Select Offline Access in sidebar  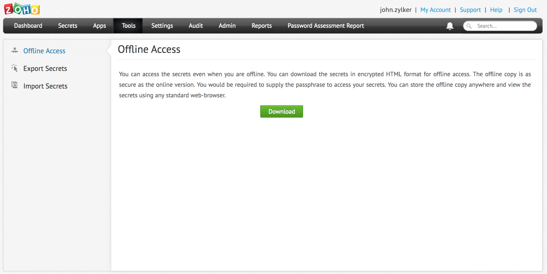pos(44,51)
